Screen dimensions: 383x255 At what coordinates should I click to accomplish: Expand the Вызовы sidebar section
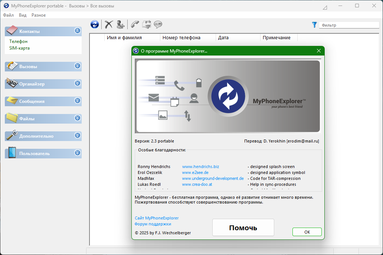tap(77, 66)
